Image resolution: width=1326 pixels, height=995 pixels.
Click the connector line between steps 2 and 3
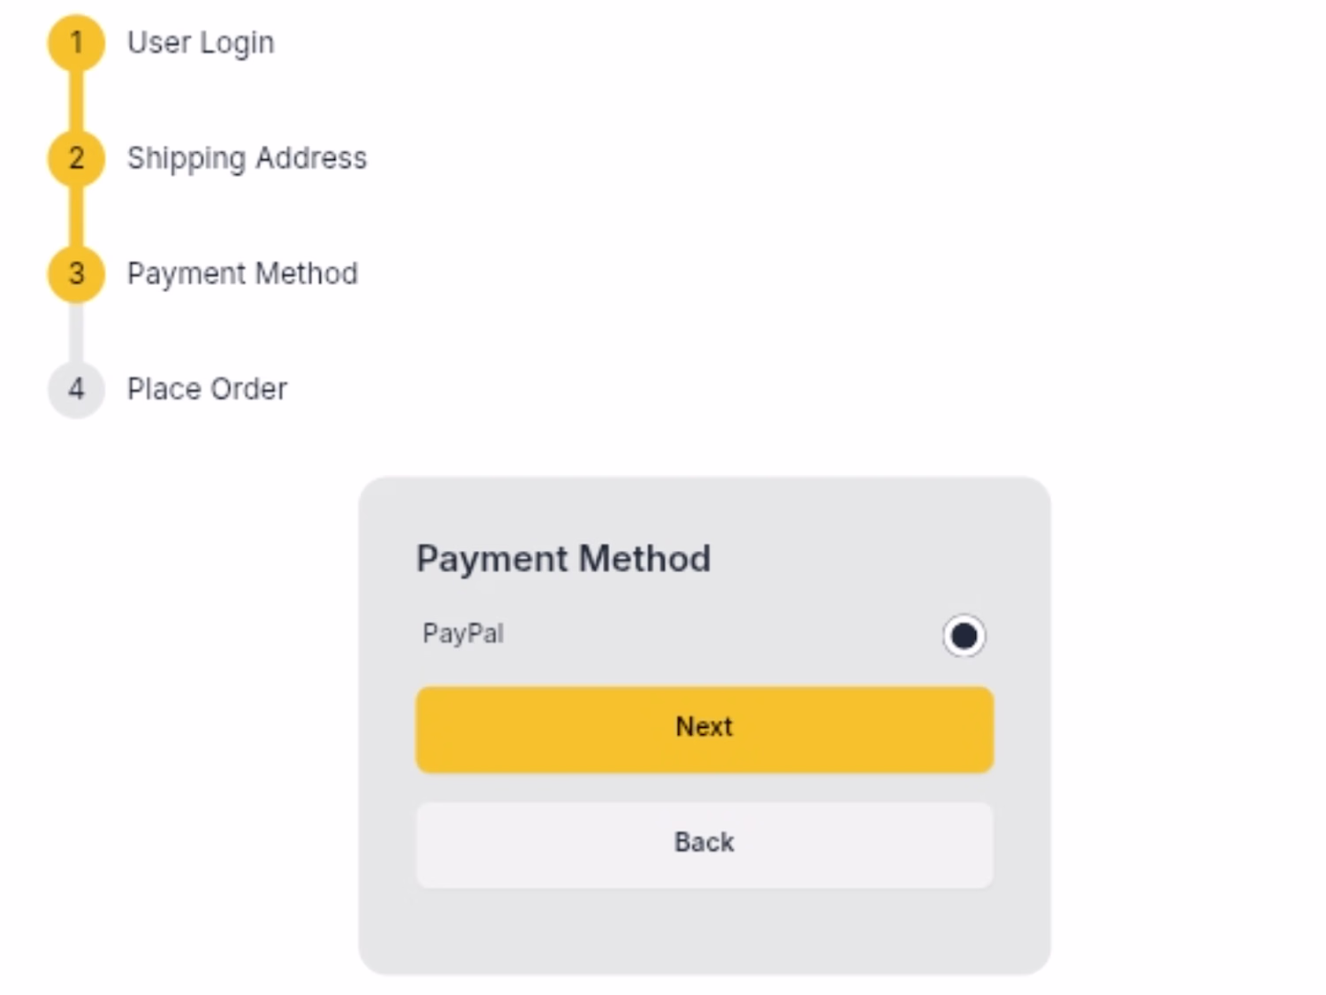[x=76, y=216]
